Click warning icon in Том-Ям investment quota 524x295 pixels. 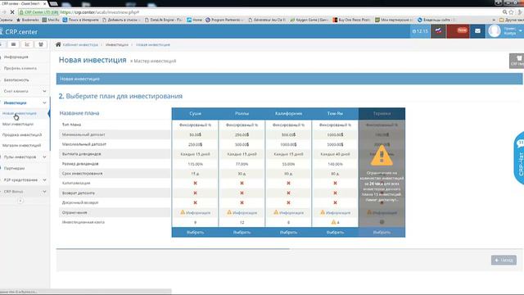click(x=333, y=222)
